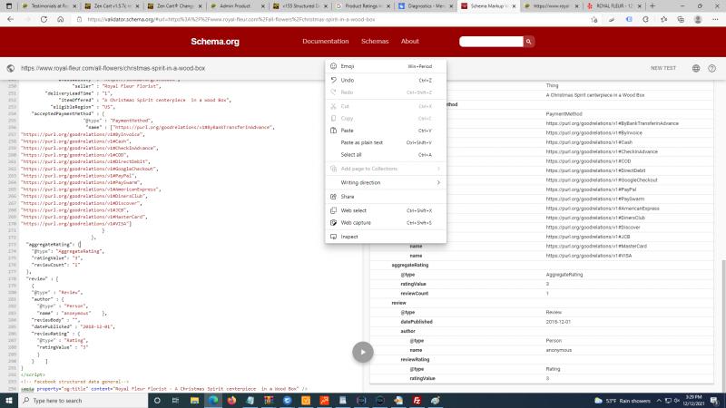Add page to favorites star icon
The width and height of the screenshot is (726, 408).
(x=594, y=19)
